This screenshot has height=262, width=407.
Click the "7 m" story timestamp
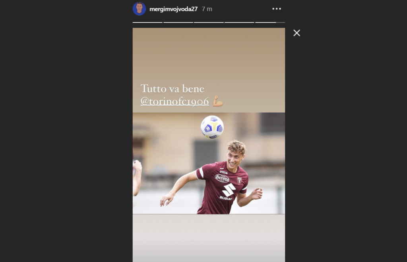click(207, 9)
